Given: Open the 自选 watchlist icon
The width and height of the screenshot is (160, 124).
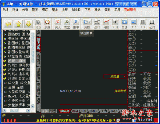Looking at the screenshot, I should pos(125,24).
